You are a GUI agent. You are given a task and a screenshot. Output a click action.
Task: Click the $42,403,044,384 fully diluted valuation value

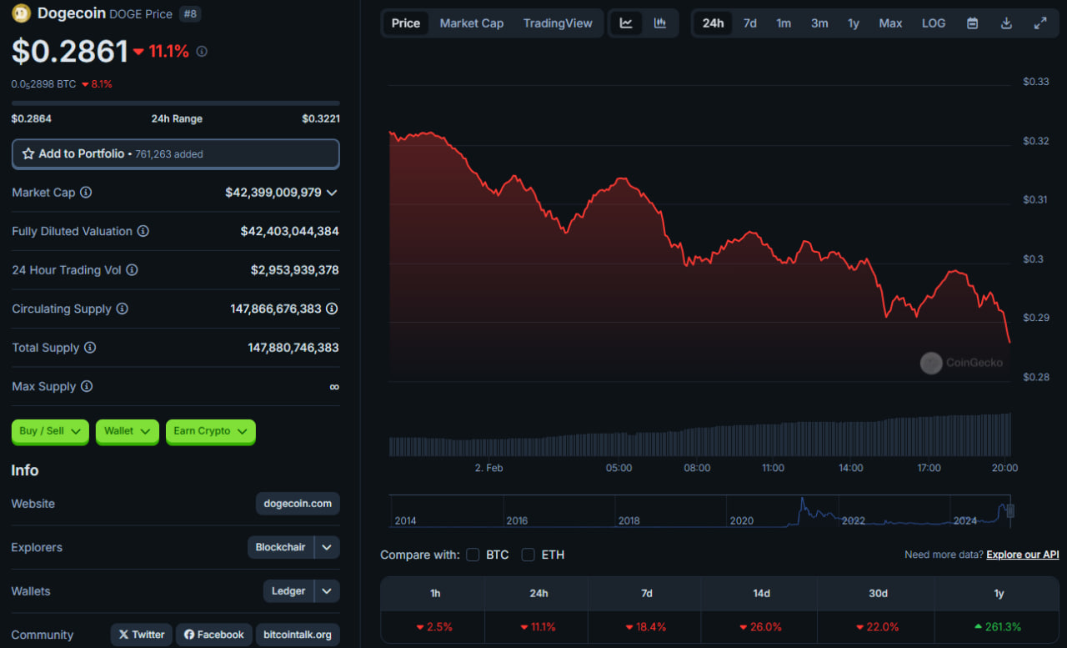point(290,231)
